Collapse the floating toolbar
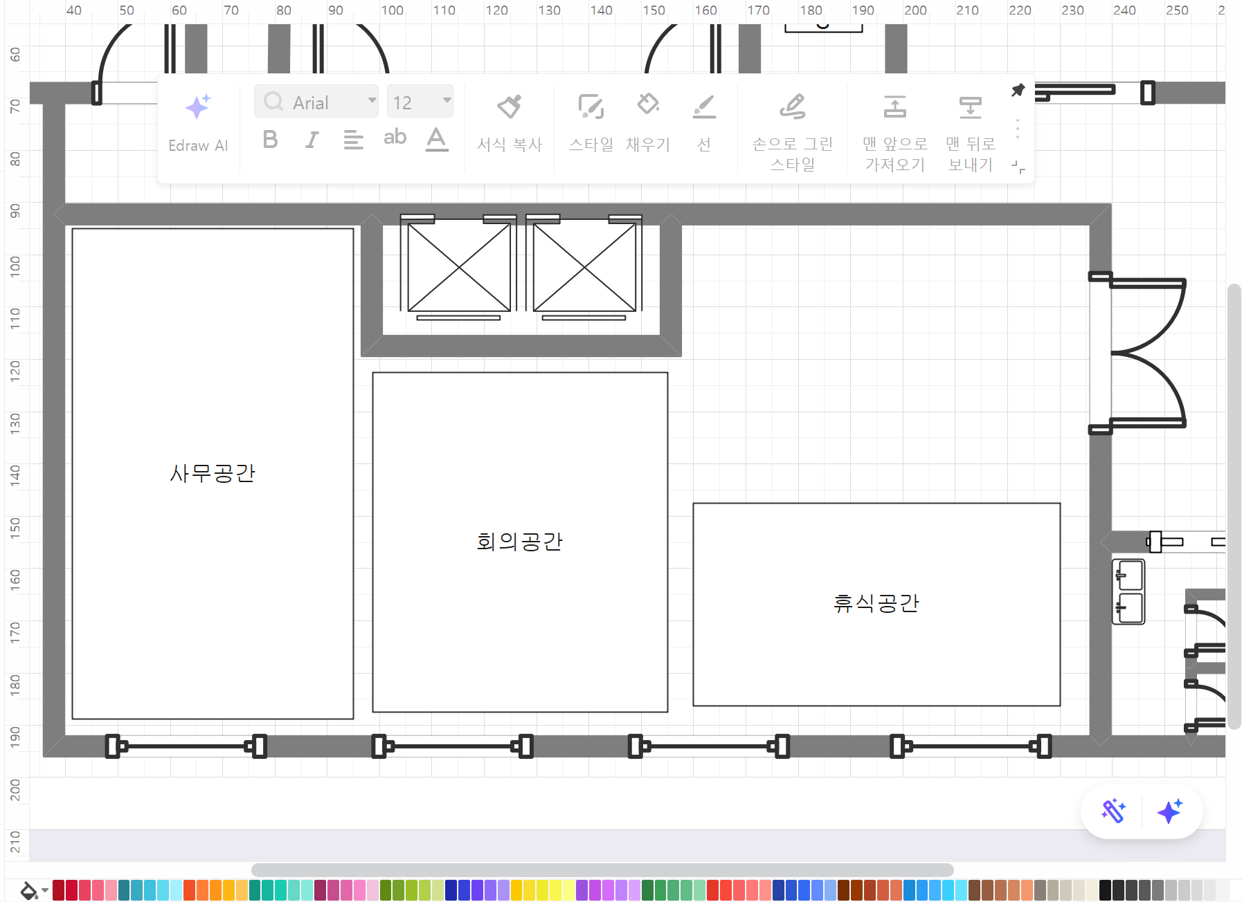The width and height of the screenshot is (1242, 902). pos(1018,167)
